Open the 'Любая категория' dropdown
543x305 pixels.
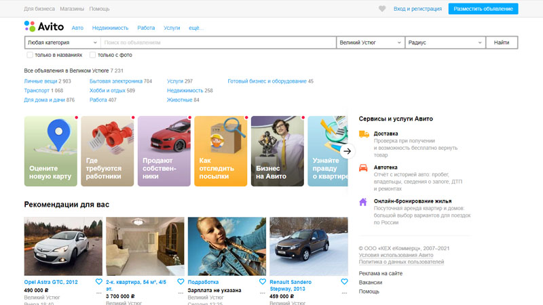62,43
